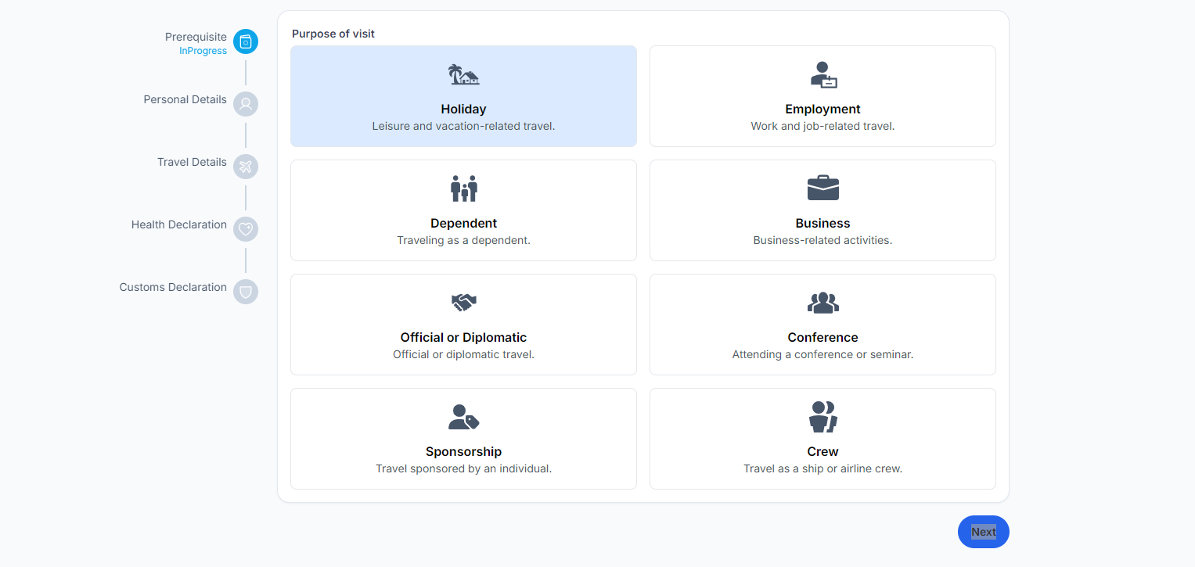Open the Health Declaration heart icon step
The image size is (1195, 567).
point(246,229)
